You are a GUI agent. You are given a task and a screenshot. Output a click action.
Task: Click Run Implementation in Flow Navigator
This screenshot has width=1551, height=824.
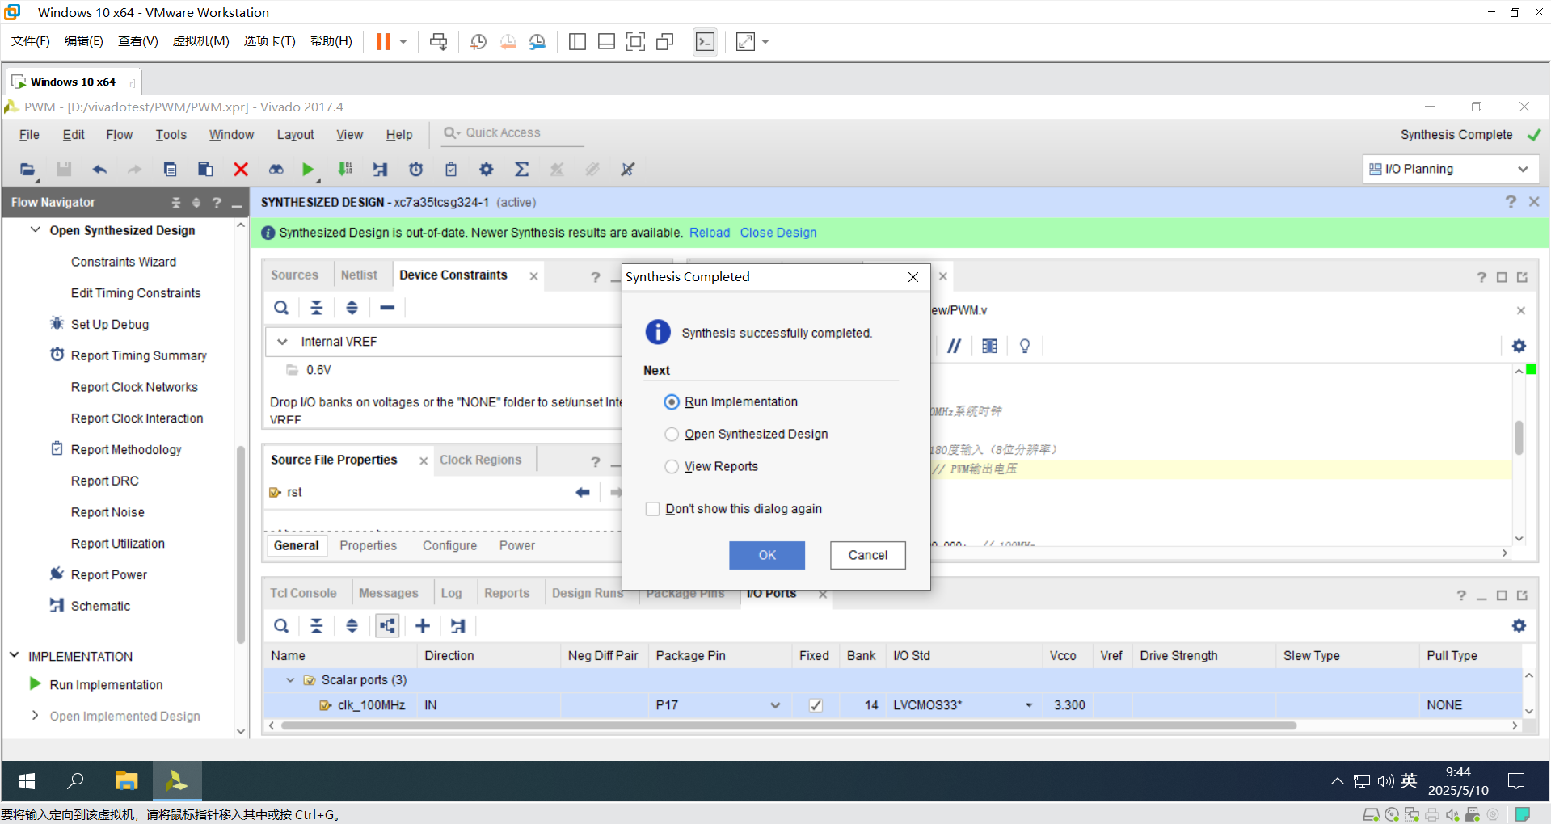pyautogui.click(x=106, y=685)
